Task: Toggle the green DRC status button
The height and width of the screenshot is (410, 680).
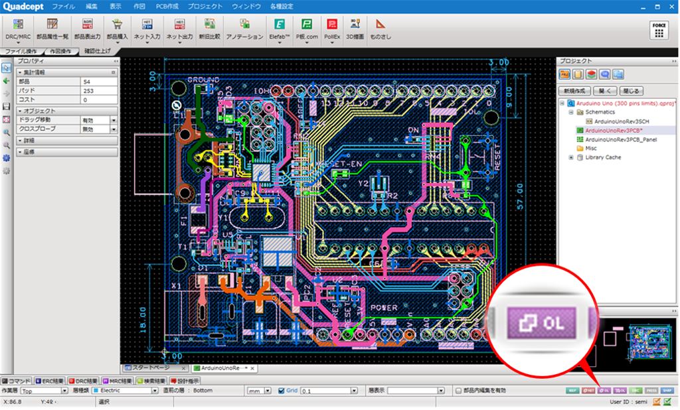Action: pos(636,391)
